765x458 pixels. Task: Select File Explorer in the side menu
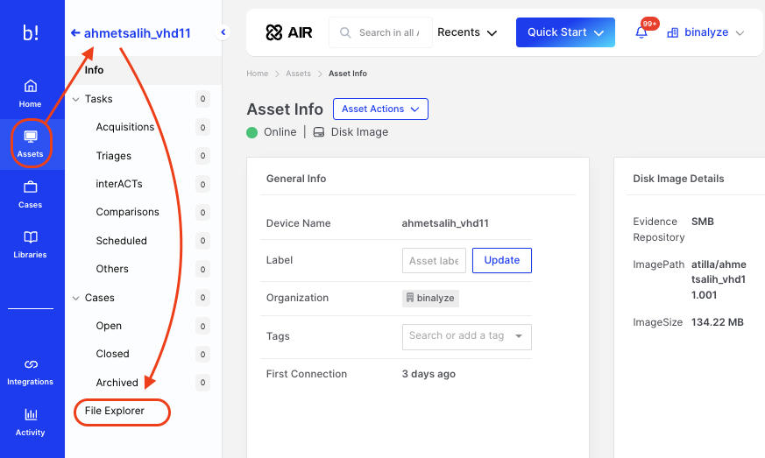click(x=115, y=411)
